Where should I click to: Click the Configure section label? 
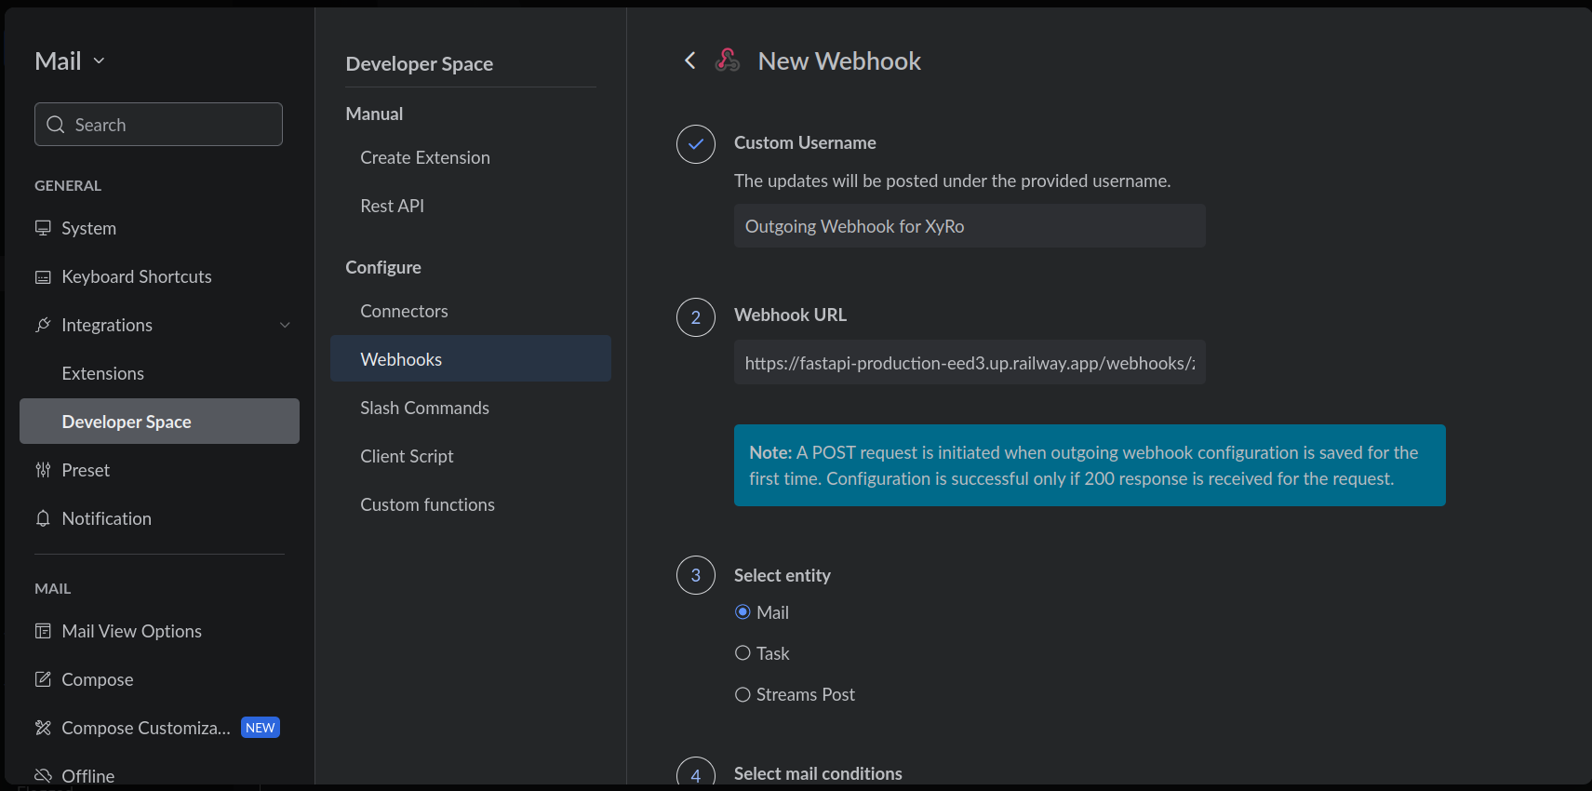pyautogui.click(x=383, y=267)
